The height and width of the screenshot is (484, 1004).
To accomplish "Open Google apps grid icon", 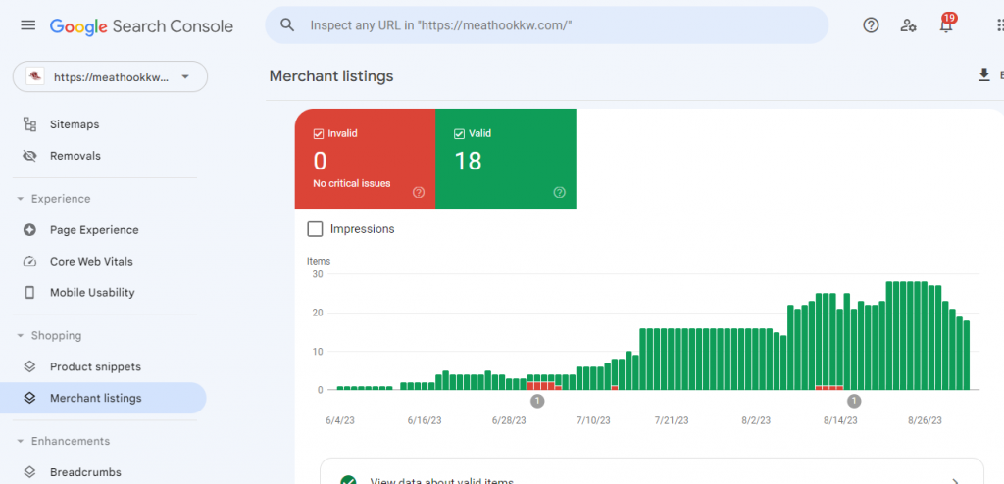I will pyautogui.click(x=999, y=25).
